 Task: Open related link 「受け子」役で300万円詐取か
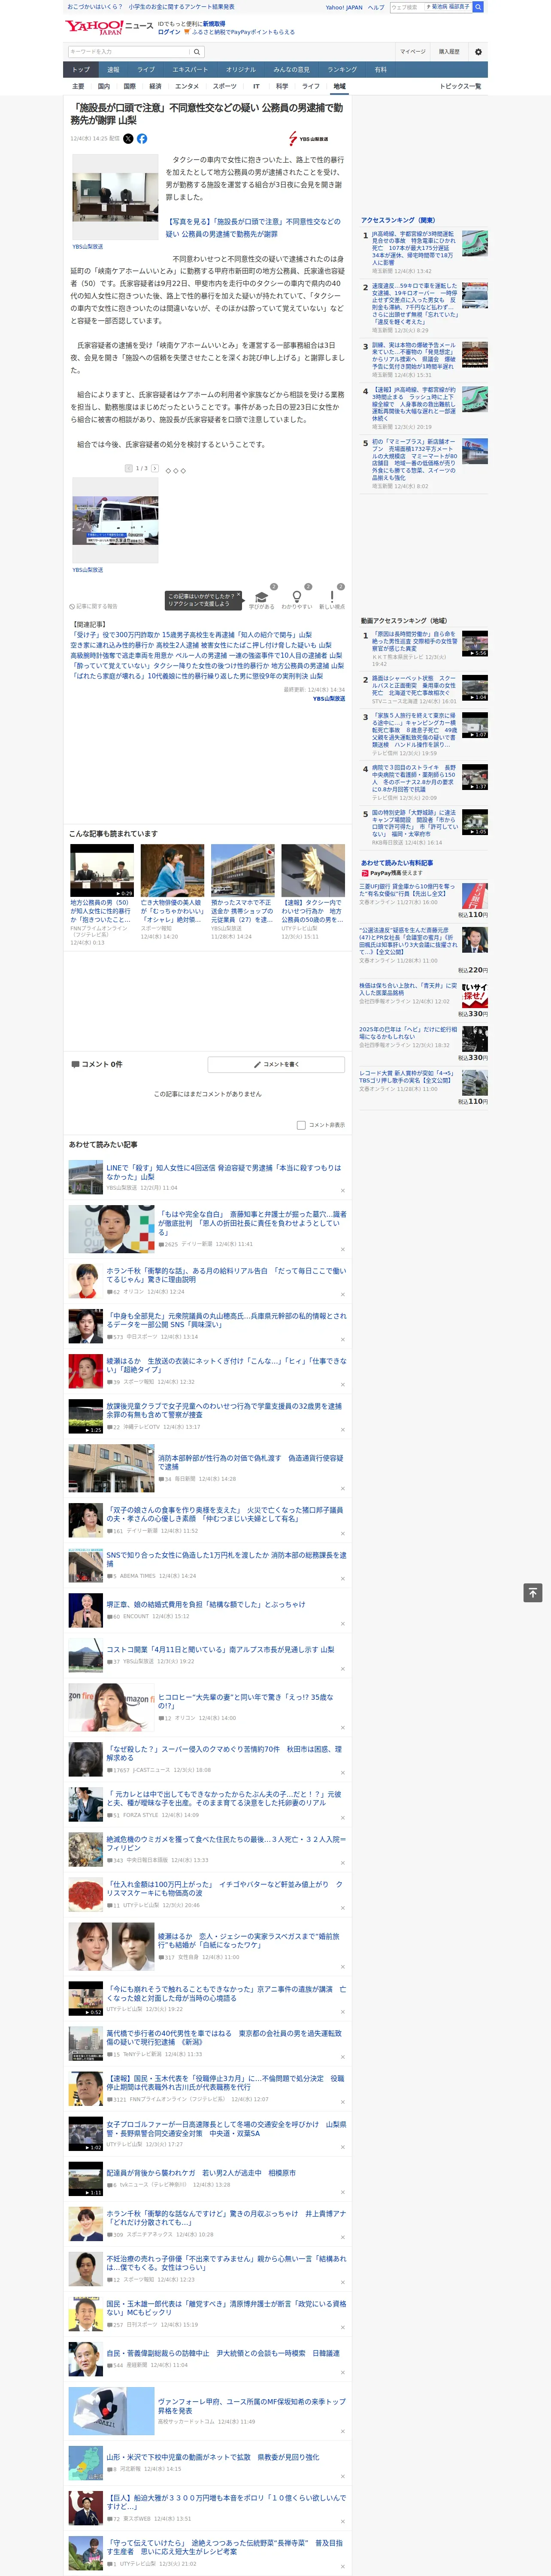click(192, 634)
